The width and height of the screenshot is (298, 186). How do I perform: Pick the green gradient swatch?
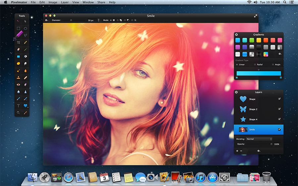252,40
